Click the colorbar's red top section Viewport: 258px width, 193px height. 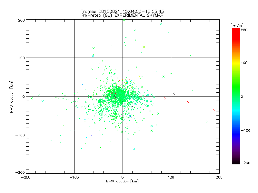[x=236, y=34]
